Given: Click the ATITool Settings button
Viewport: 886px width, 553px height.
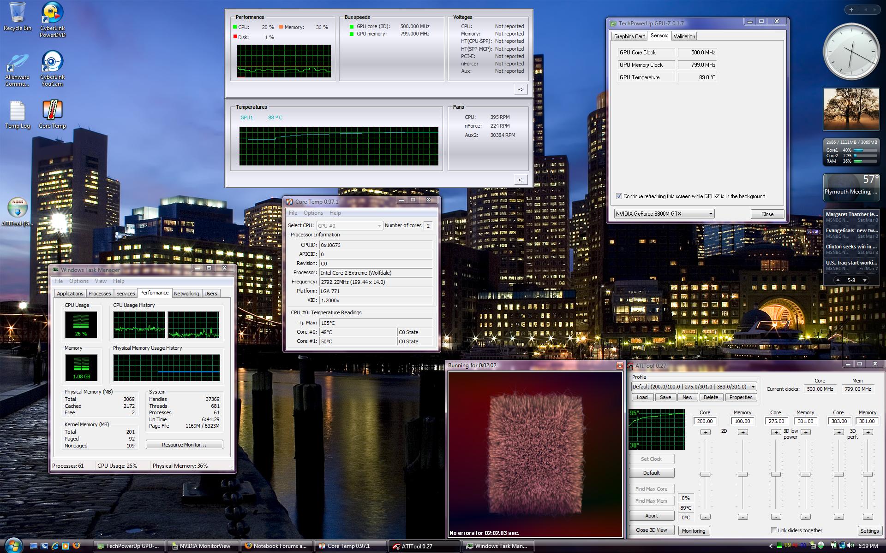Looking at the screenshot, I should click(x=869, y=531).
